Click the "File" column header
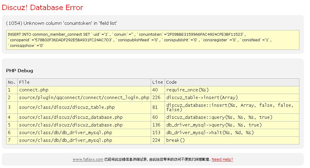The height and width of the screenshot is (168, 310). pos(24,82)
